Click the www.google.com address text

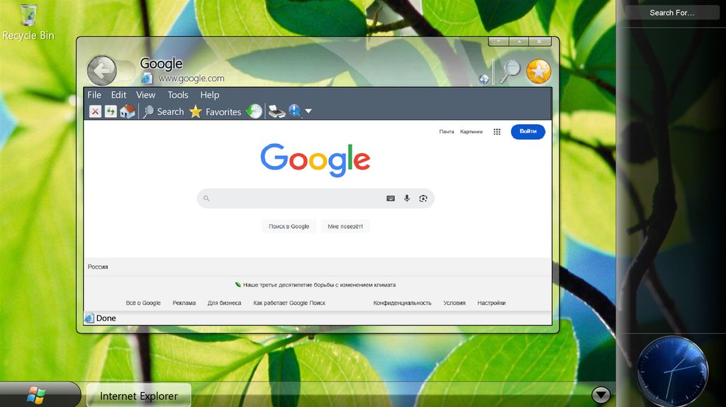[191, 79]
